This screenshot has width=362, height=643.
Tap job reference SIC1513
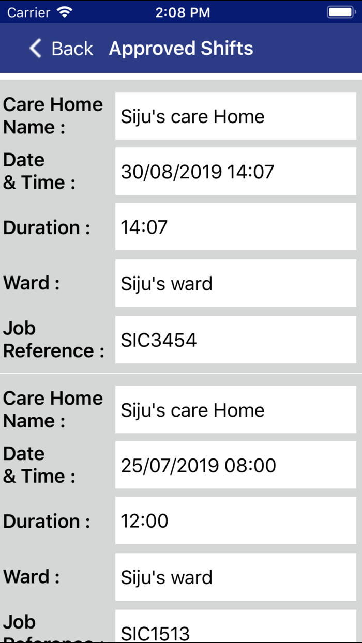click(x=235, y=631)
